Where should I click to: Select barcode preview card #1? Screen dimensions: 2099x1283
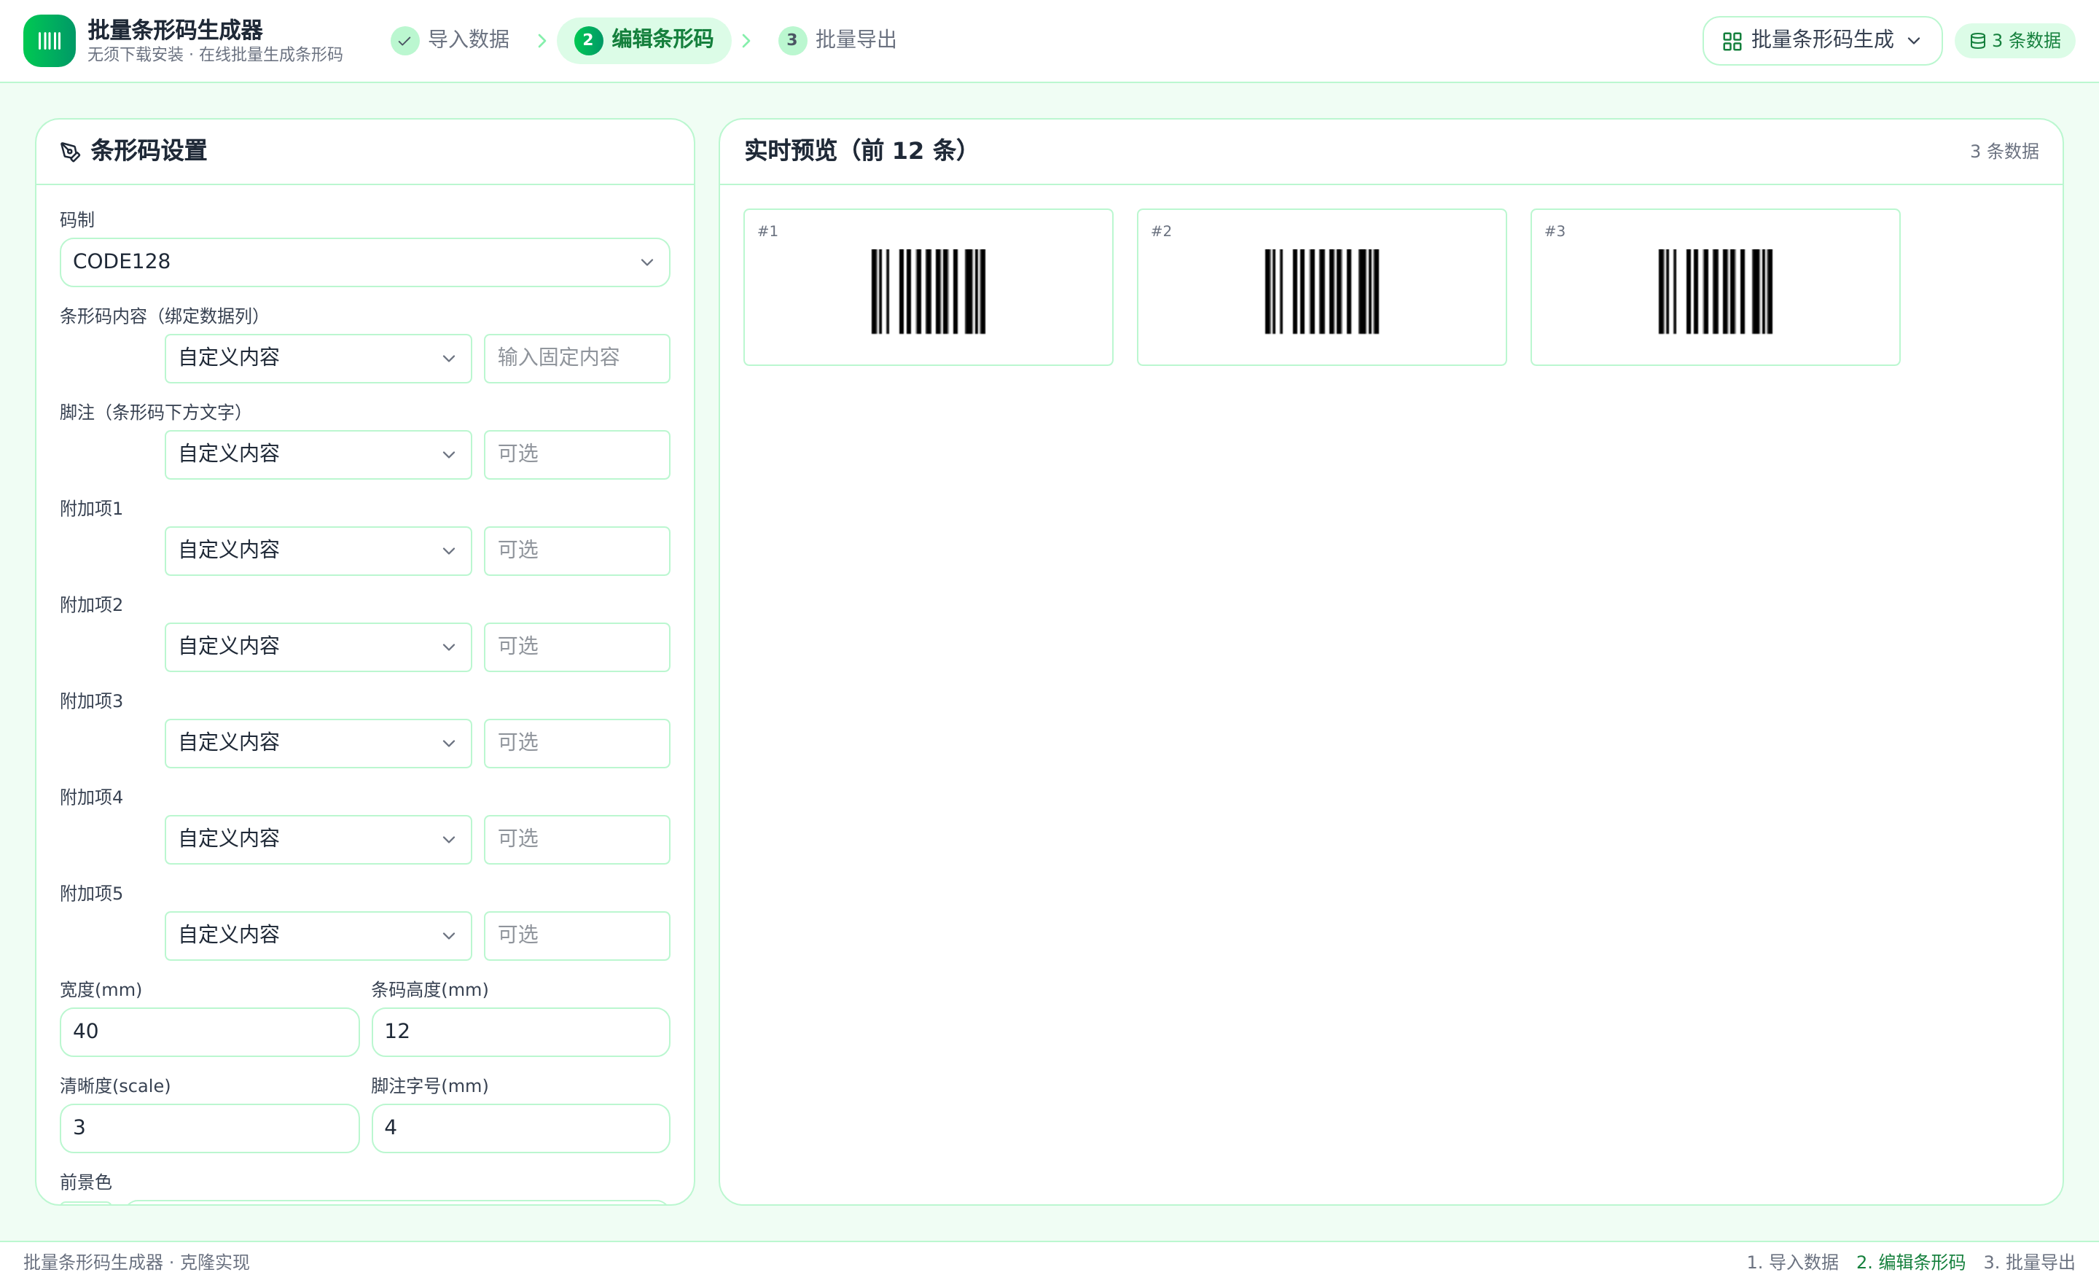(929, 287)
